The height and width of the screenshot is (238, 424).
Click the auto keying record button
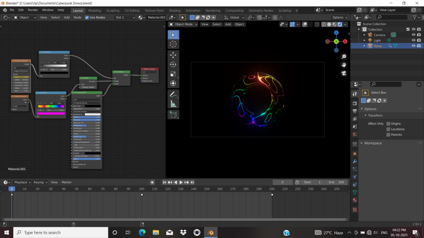[152, 182]
